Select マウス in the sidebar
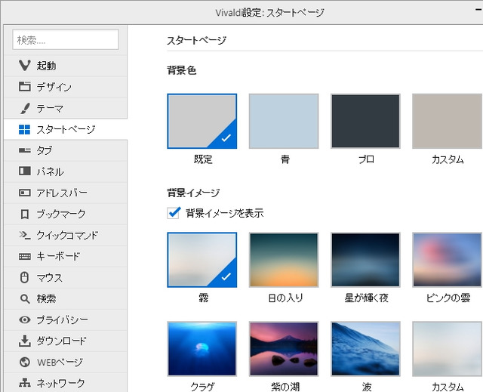The width and height of the screenshot is (483, 392). click(x=66, y=278)
